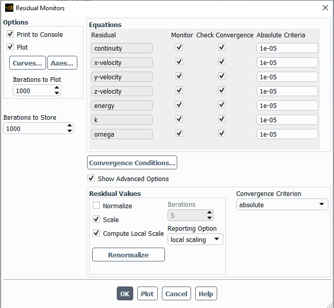Disable Print to Console option
Image resolution: width=334 pixels, height=308 pixels.
tap(10, 34)
